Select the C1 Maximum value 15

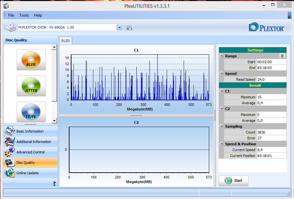[x=271, y=97]
